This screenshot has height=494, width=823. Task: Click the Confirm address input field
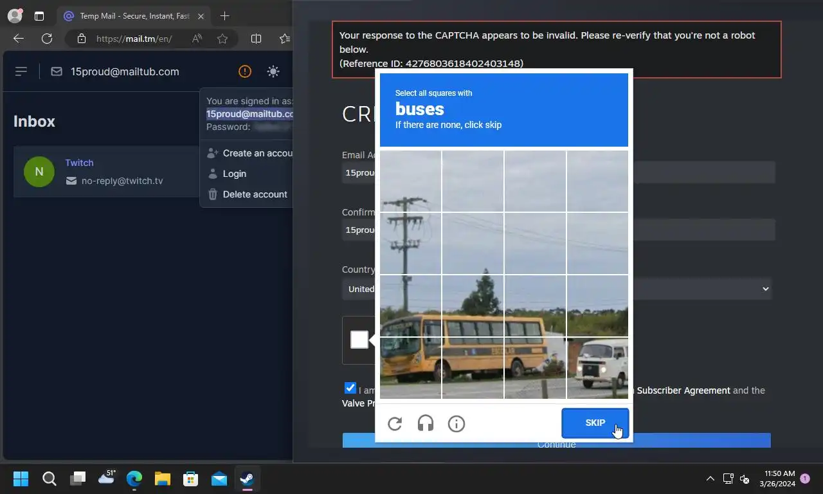click(x=558, y=230)
